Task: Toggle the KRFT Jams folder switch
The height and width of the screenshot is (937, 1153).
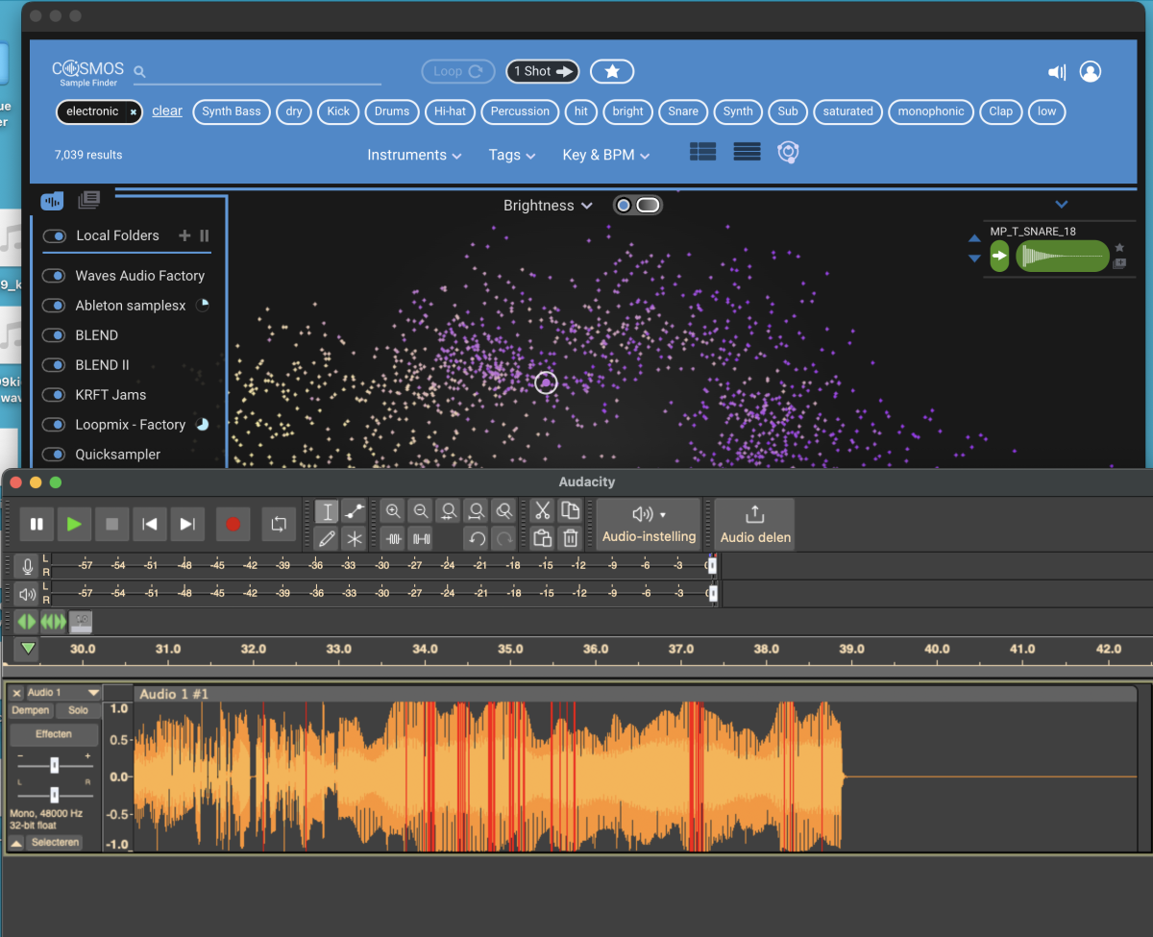Action: pyautogui.click(x=53, y=395)
